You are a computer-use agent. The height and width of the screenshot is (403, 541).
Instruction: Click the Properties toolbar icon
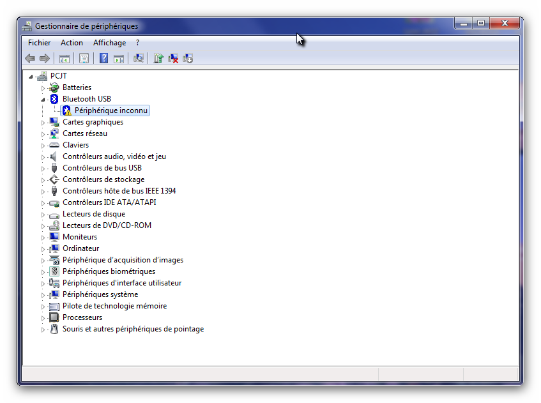point(84,59)
